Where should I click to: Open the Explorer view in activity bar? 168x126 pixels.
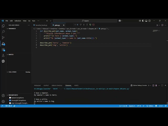click(x=3, y=26)
